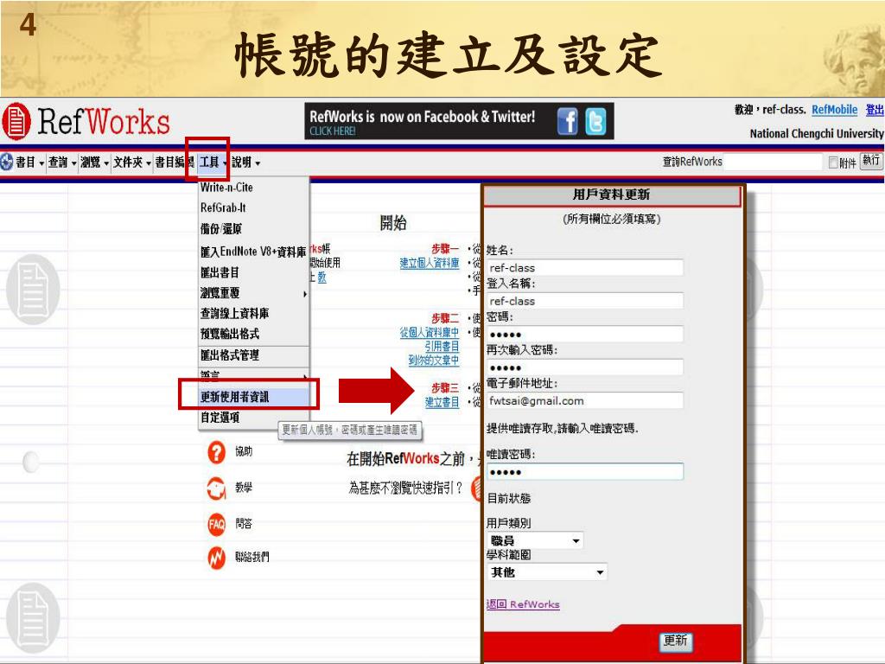Viewport: 885px width, 664px height.
Task: Open the RefWorks Twitter bird icon
Action: [x=595, y=121]
